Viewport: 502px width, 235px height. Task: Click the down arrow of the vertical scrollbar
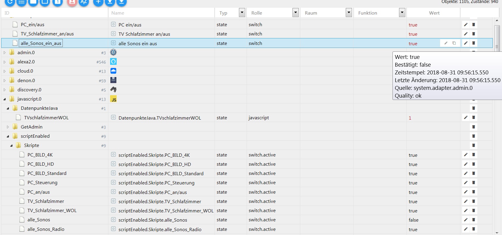497,233
